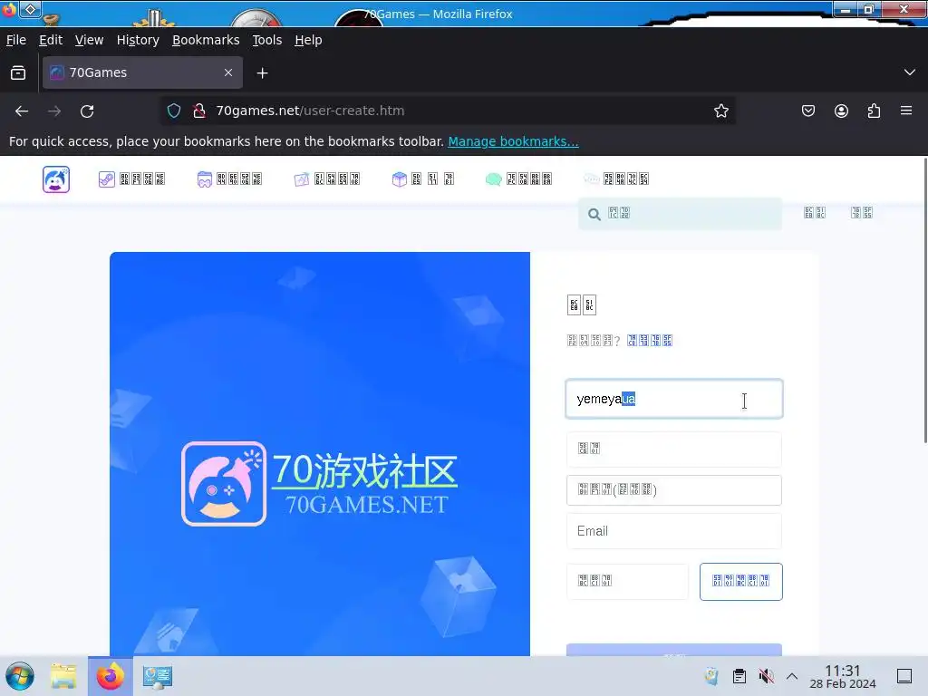Viewport: 928px width, 696px height.
Task: Click the Firefox taskbar button
Action: (110, 676)
